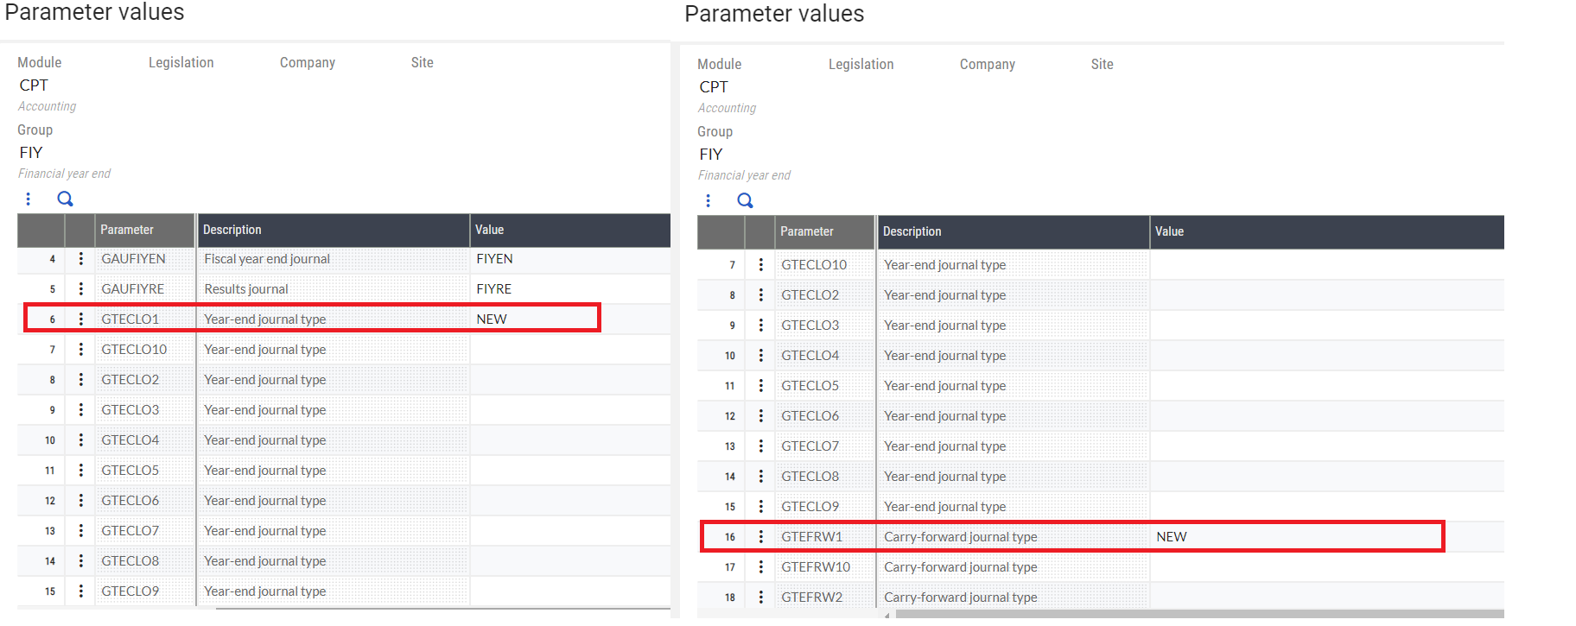Click the FIYEN value for GAUFIYEN
This screenshot has height=626, width=1576.
(494, 259)
